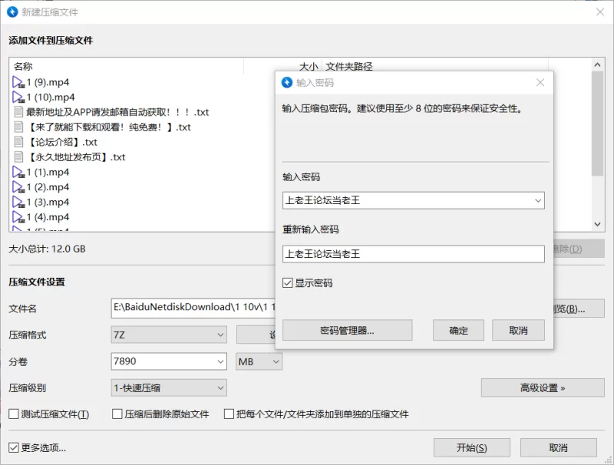Select file name 【来了就能下载和观看！纯免费！】.txt
The height and width of the screenshot is (465, 614).
[108, 127]
